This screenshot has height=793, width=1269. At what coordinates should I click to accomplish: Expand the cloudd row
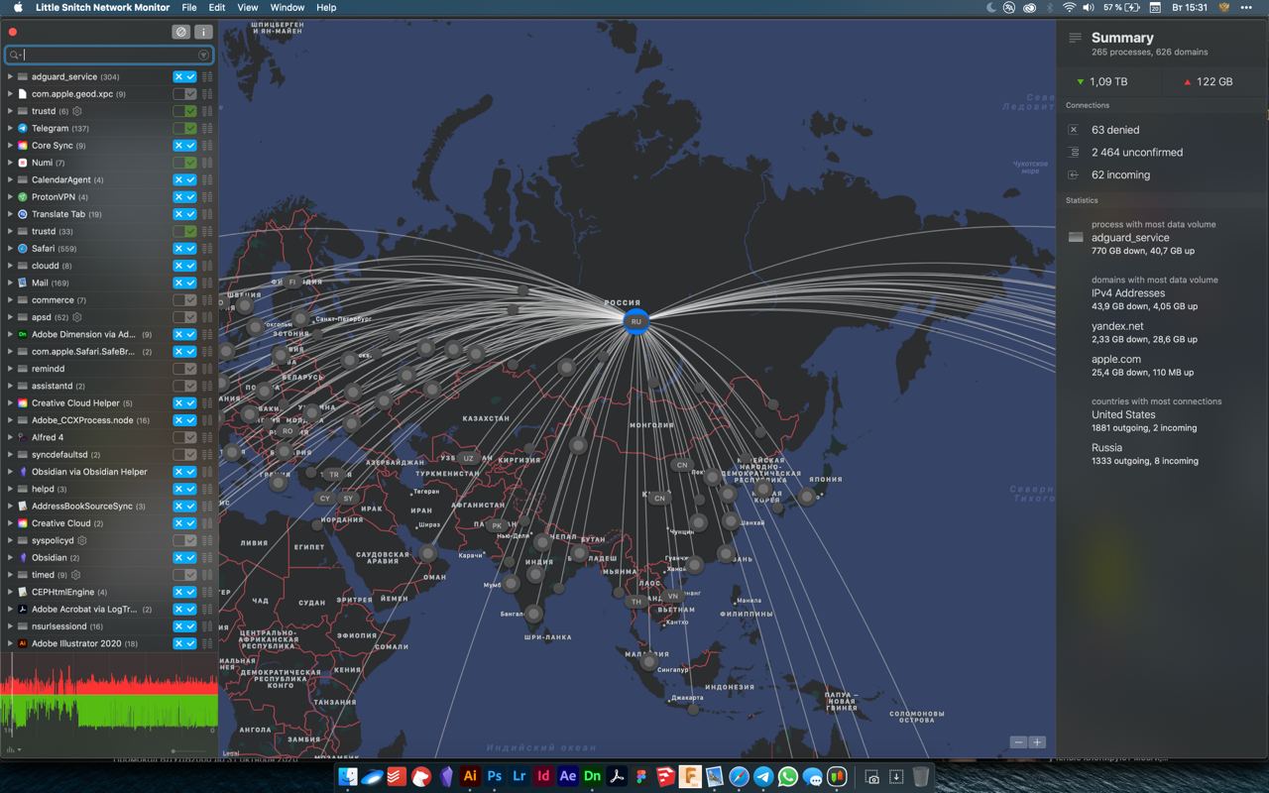(10, 266)
